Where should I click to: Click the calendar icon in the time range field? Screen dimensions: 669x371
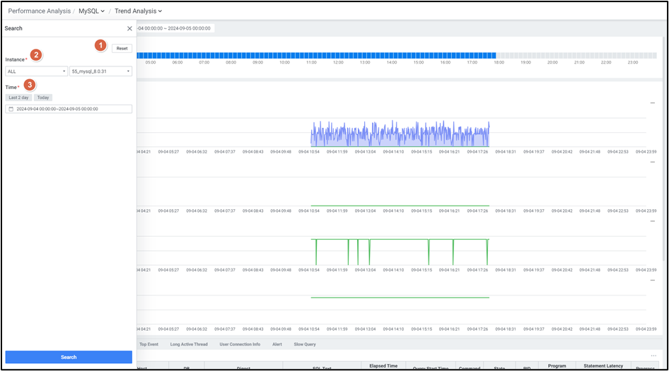point(11,109)
